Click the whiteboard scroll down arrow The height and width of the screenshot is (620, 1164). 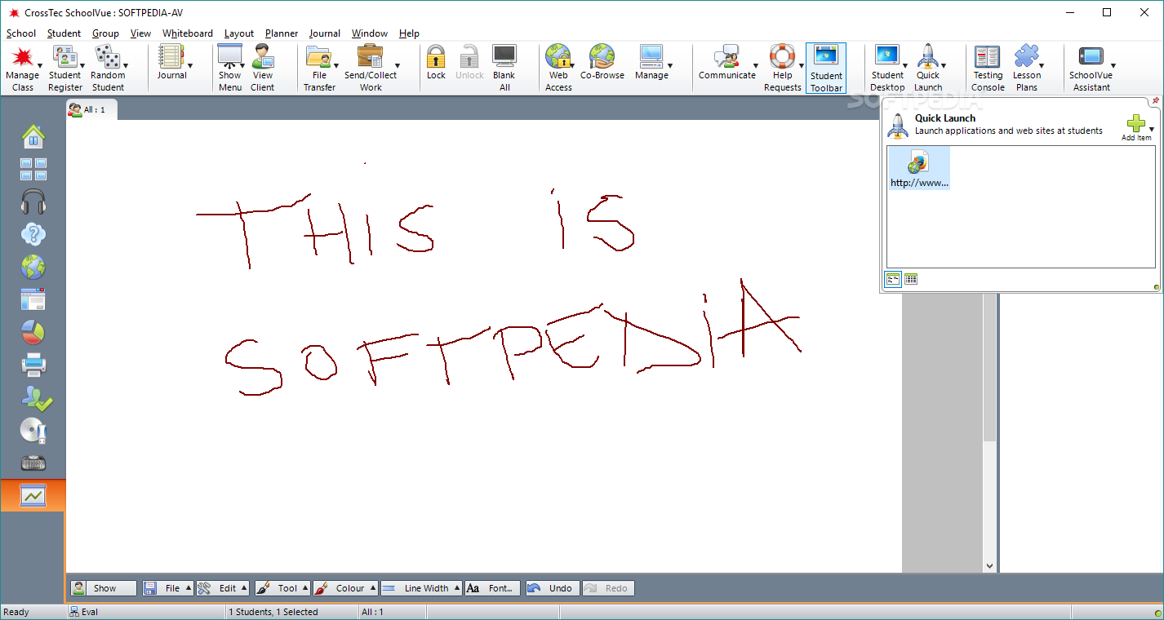coord(989,565)
